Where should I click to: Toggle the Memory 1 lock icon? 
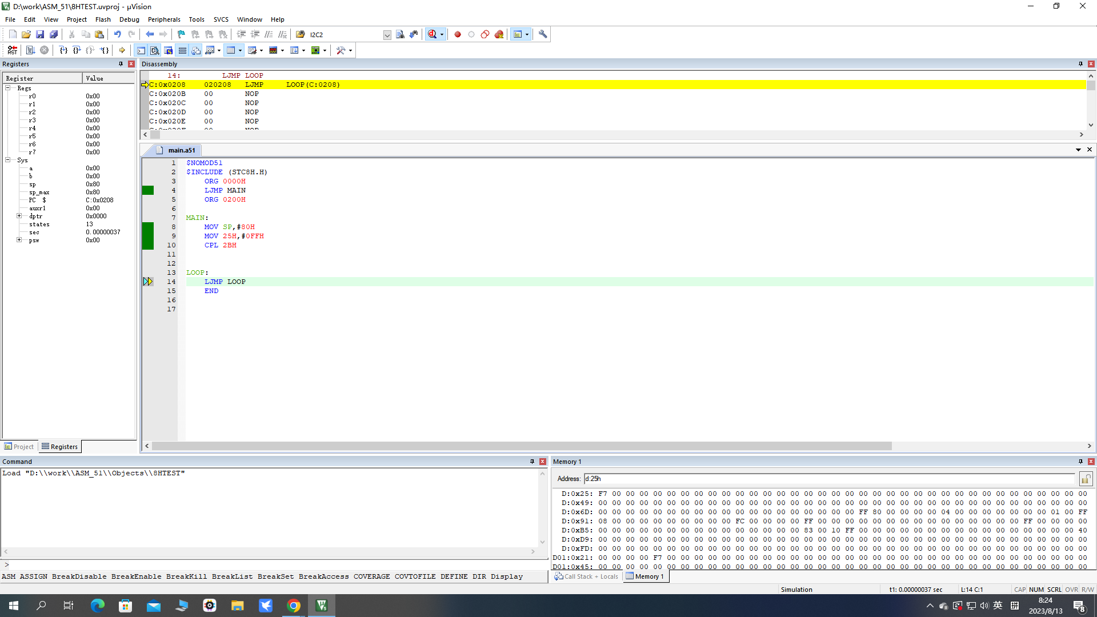[1086, 479]
